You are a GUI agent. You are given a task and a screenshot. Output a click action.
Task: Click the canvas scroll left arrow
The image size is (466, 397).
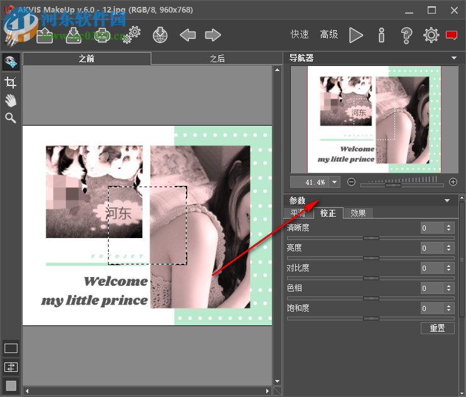pos(27,391)
